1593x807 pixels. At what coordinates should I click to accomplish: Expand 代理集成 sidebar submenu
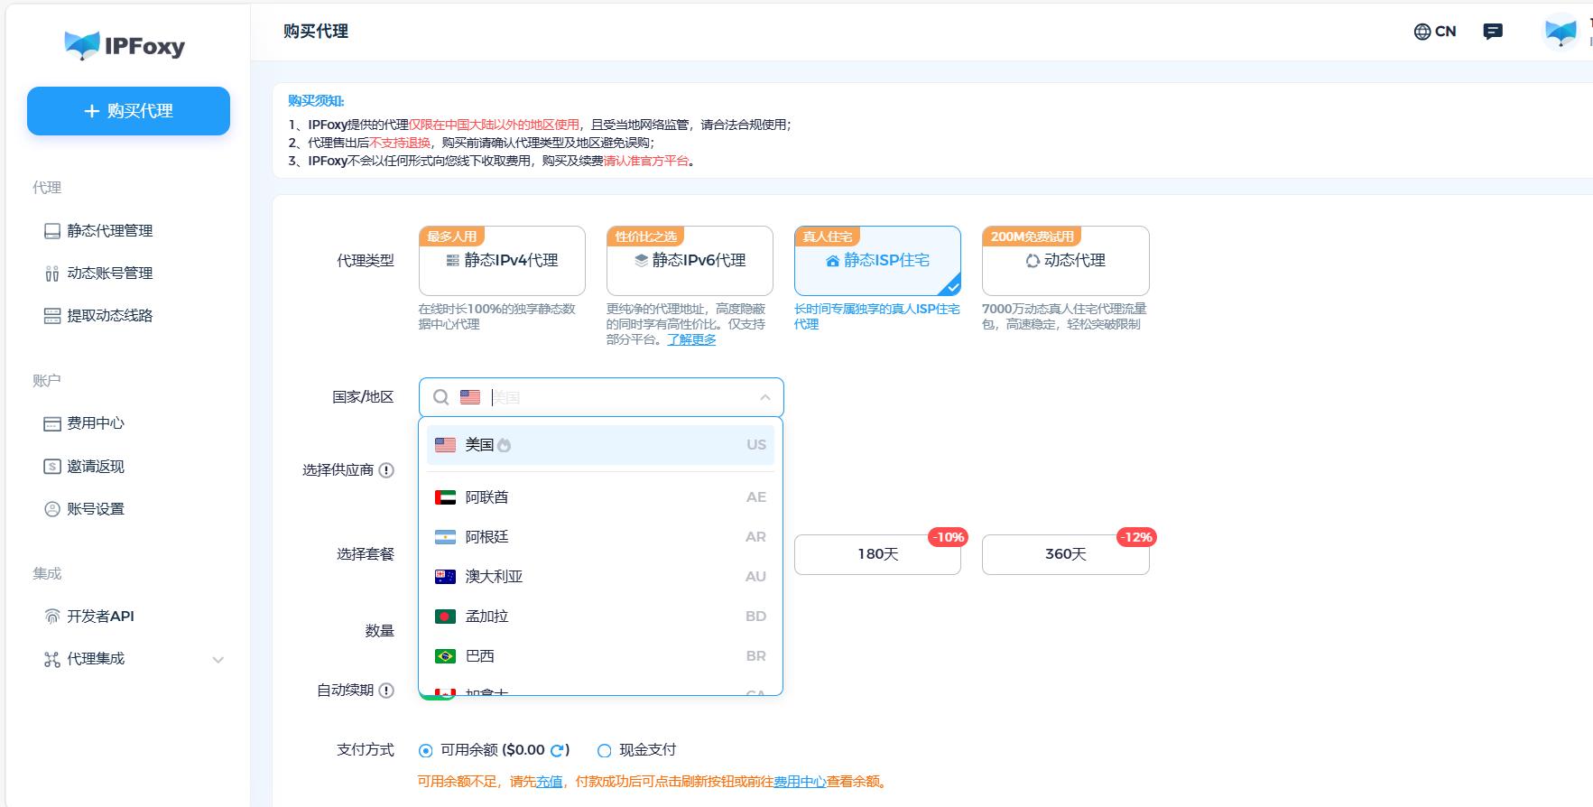tap(218, 660)
